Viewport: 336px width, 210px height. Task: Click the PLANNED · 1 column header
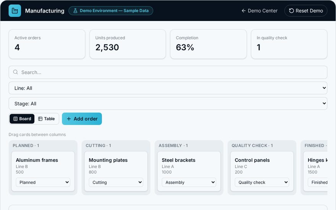(26, 145)
